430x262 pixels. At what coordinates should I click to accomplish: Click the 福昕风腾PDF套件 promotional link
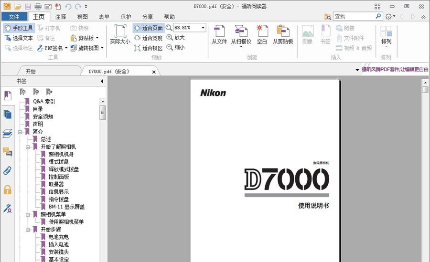click(395, 70)
